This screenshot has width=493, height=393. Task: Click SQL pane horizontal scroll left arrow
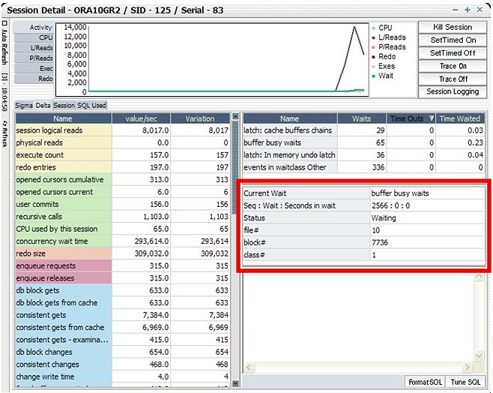point(249,367)
